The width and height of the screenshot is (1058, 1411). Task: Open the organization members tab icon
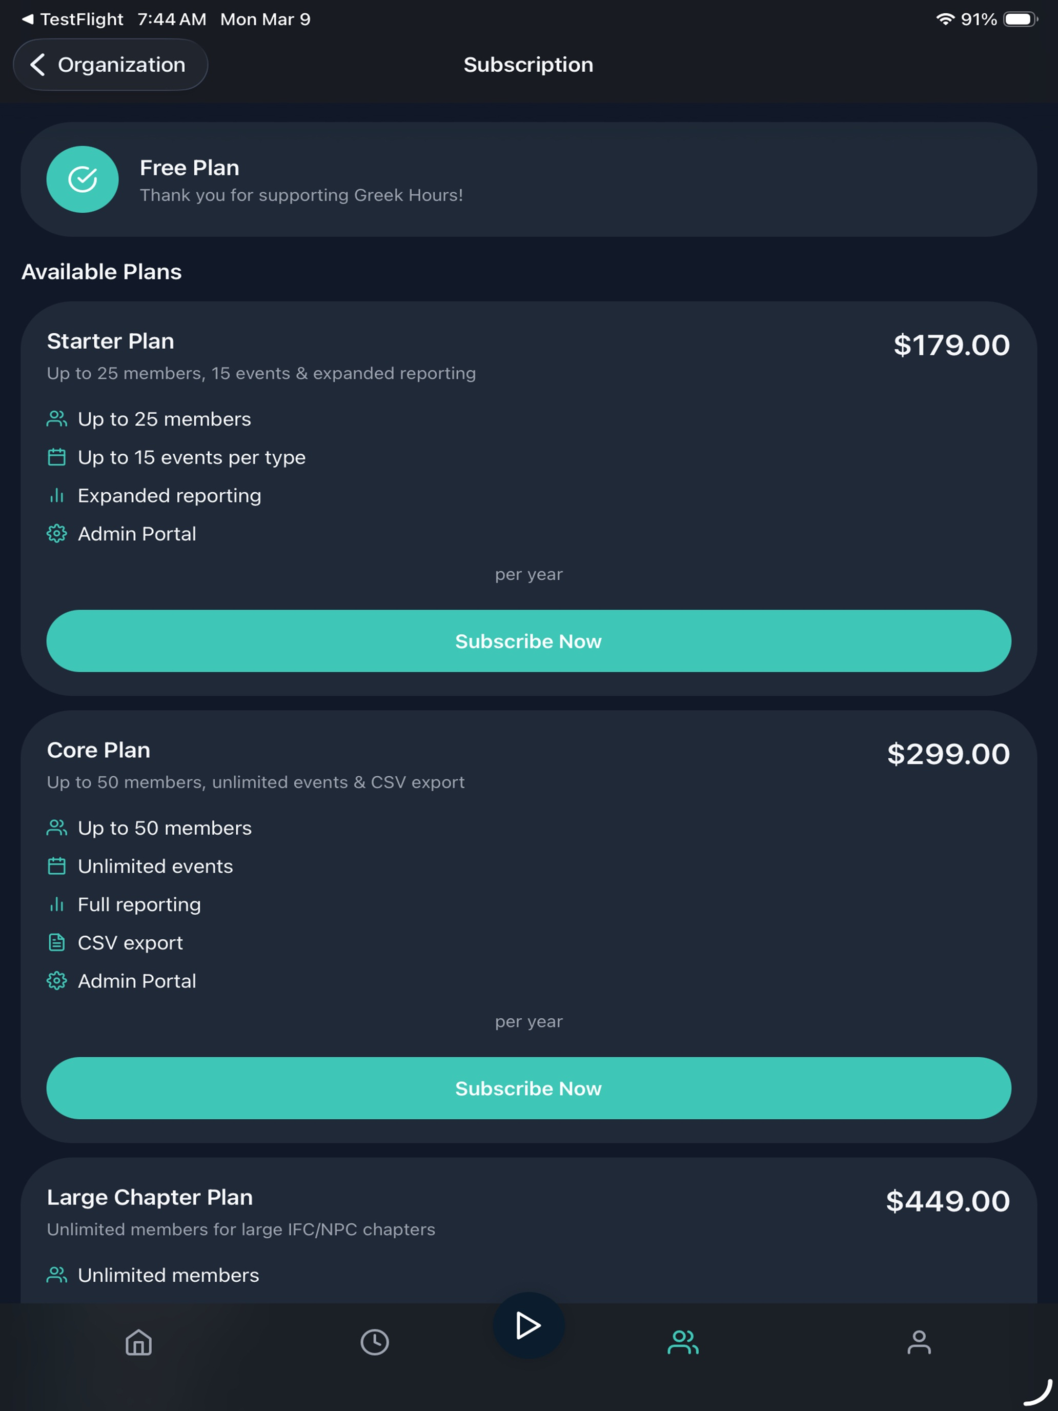[x=683, y=1342]
